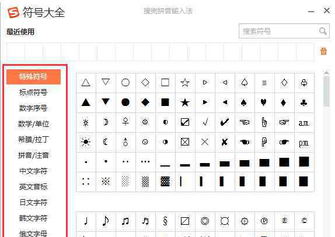Insert the checked box symbol
Image resolution: width=335 pixels, height=237 pixels.
pyautogui.click(x=185, y=122)
